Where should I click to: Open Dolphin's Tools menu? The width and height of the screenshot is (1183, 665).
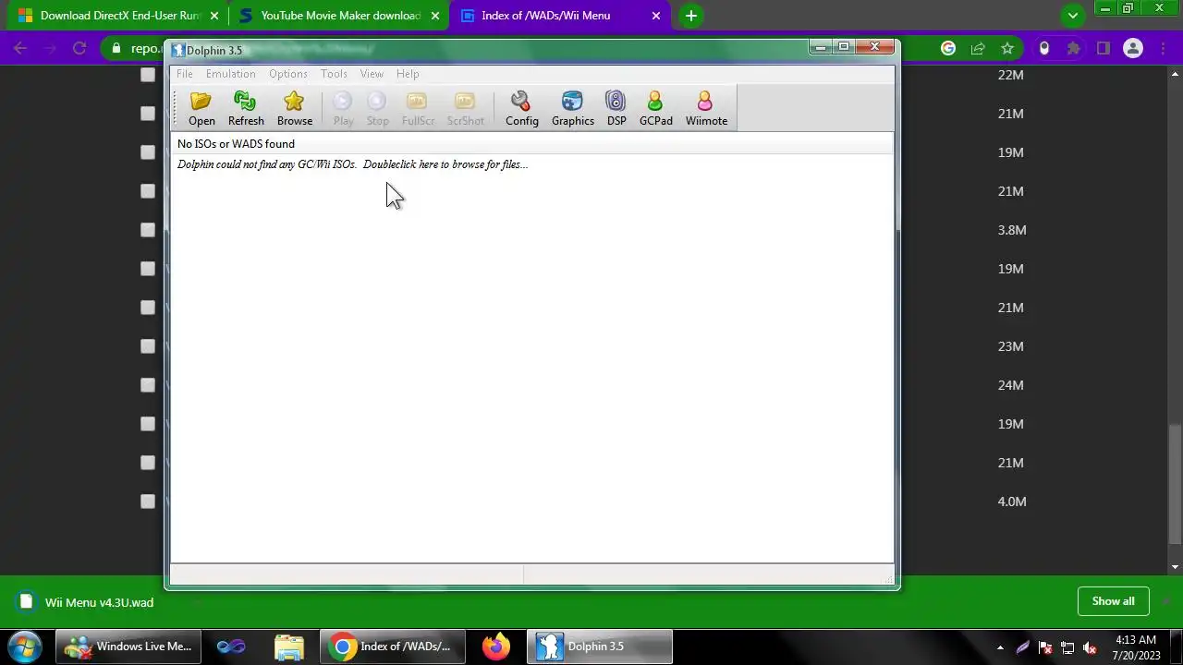[334, 74]
